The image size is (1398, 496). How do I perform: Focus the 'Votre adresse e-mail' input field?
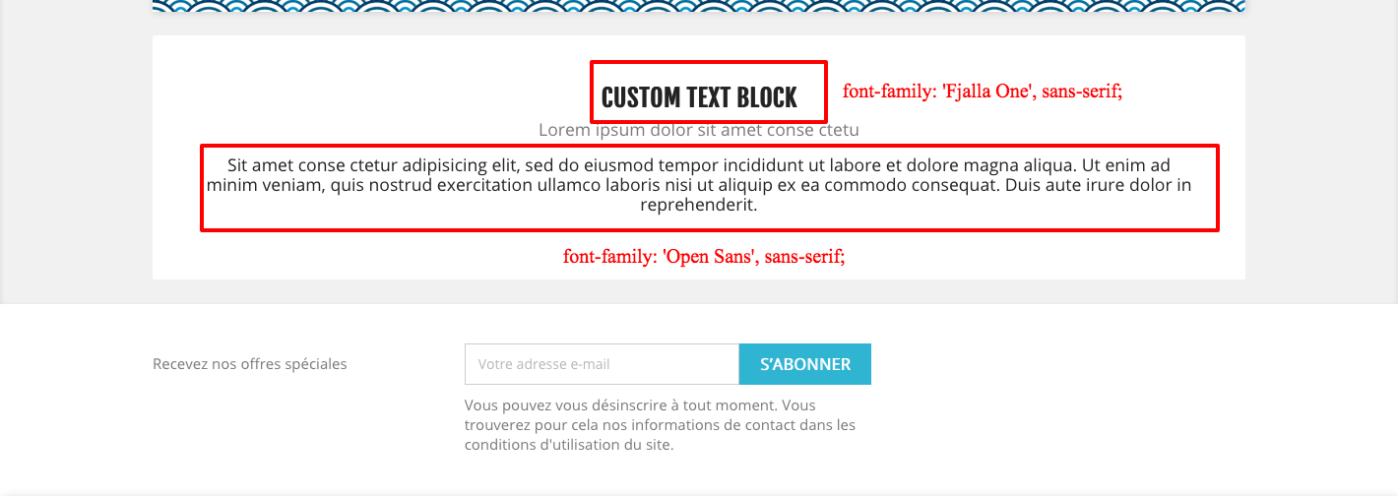602,364
